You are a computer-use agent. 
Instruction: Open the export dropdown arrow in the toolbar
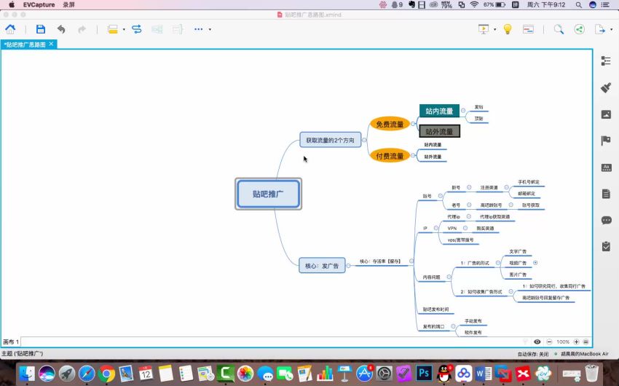point(610,30)
